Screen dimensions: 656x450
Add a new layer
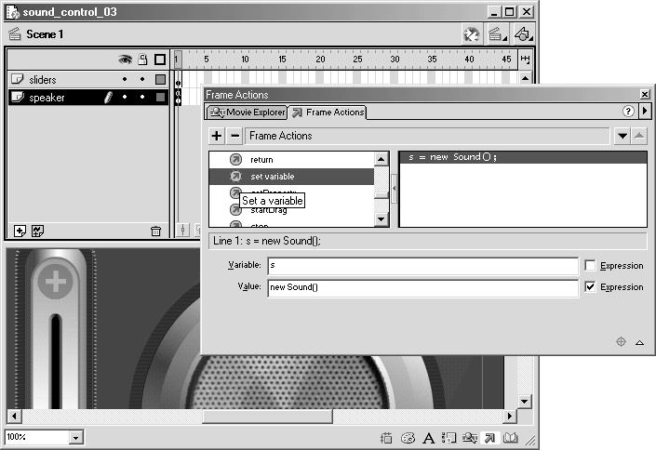pos(20,231)
